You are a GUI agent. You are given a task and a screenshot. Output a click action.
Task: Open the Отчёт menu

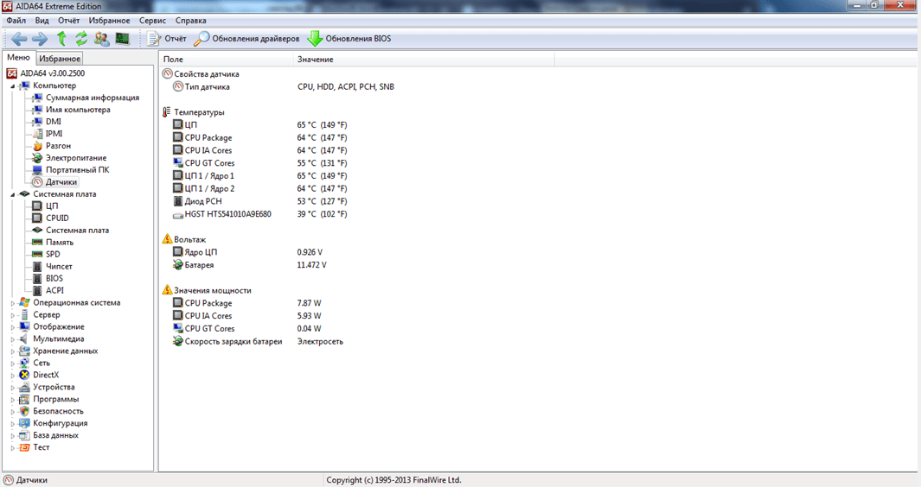68,20
